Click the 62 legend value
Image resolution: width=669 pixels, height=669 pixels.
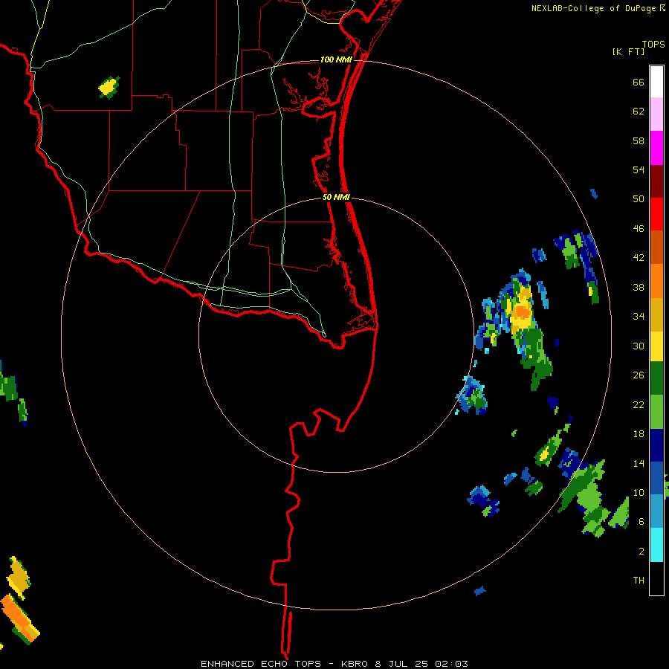(x=639, y=111)
